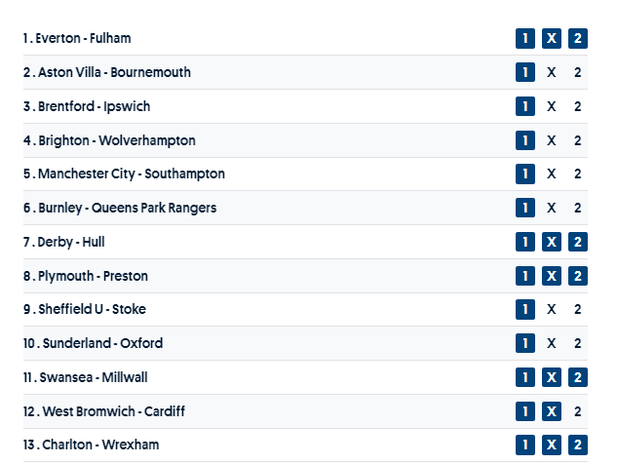Remove draw X from Plymouth - Preston
Screen dimensions: 617x464
click(552, 276)
